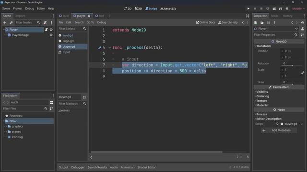Close the player scene tab

click(89, 16)
